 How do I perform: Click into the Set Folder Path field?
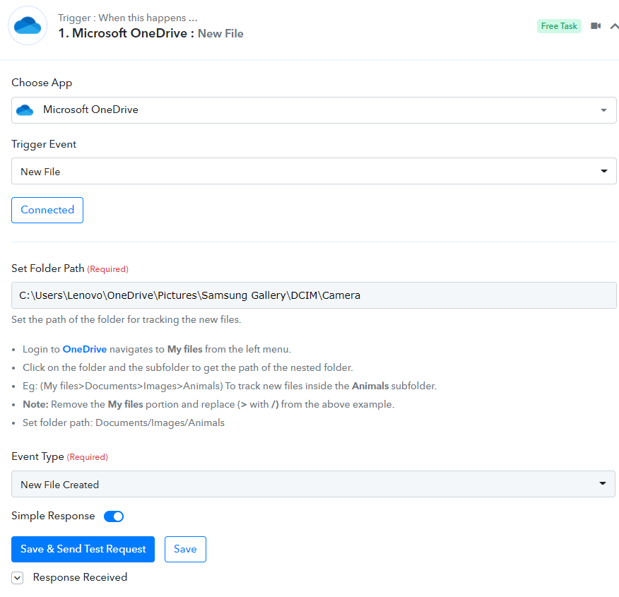(314, 295)
